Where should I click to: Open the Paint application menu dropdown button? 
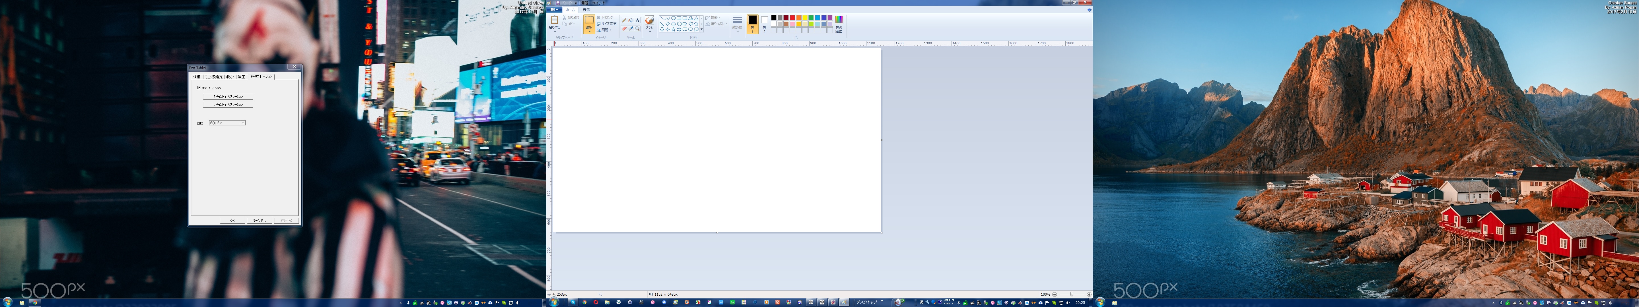point(554,10)
